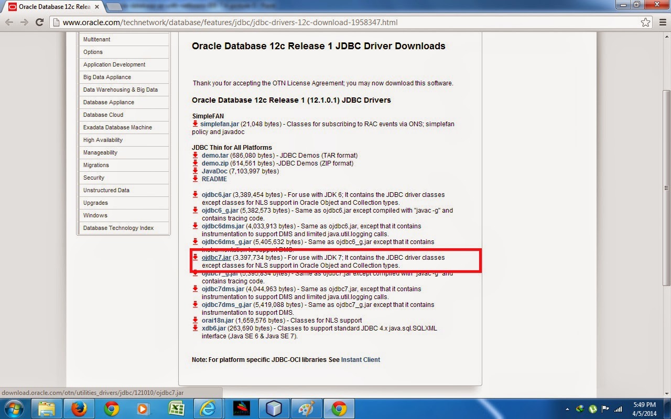Open Multitenant in the sidebar
The height and width of the screenshot is (419, 671).
[124, 39]
